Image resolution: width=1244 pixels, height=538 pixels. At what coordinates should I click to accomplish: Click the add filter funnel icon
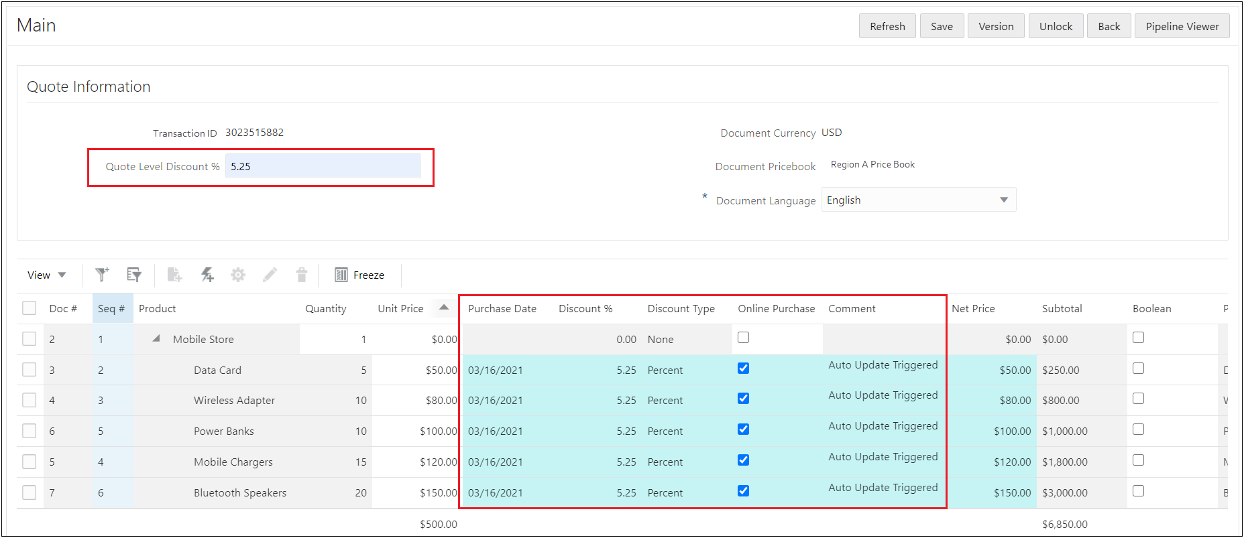(x=102, y=275)
